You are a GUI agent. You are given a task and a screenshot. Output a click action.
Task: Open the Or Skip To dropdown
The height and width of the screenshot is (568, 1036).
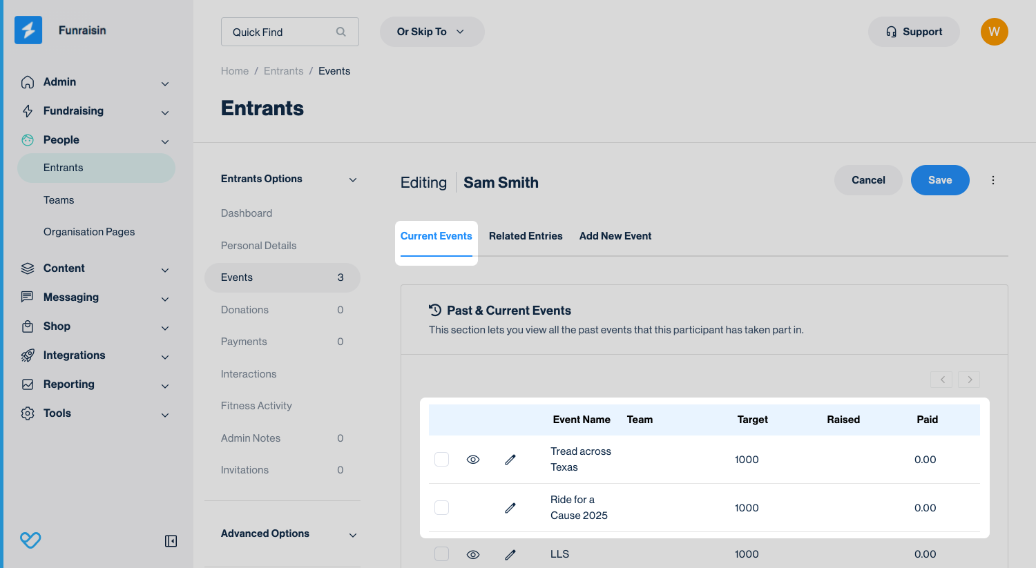pyautogui.click(x=432, y=32)
